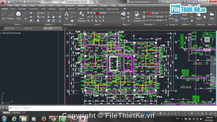Click the Copy button

[41, 17]
